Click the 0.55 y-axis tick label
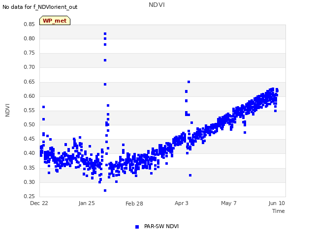The image size is (315, 236). pos(30,110)
